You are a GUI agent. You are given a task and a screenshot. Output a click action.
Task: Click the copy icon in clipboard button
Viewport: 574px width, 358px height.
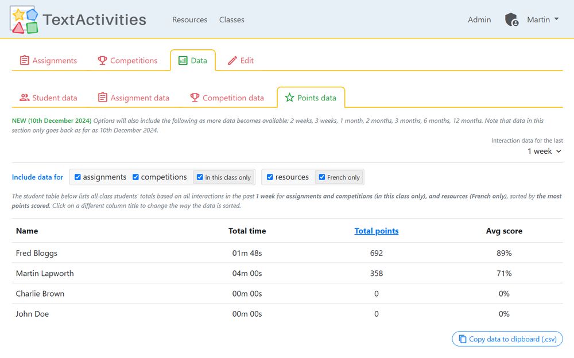(462, 339)
